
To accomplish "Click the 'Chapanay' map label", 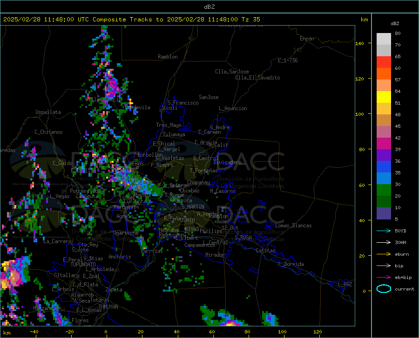I will coord(198,182).
